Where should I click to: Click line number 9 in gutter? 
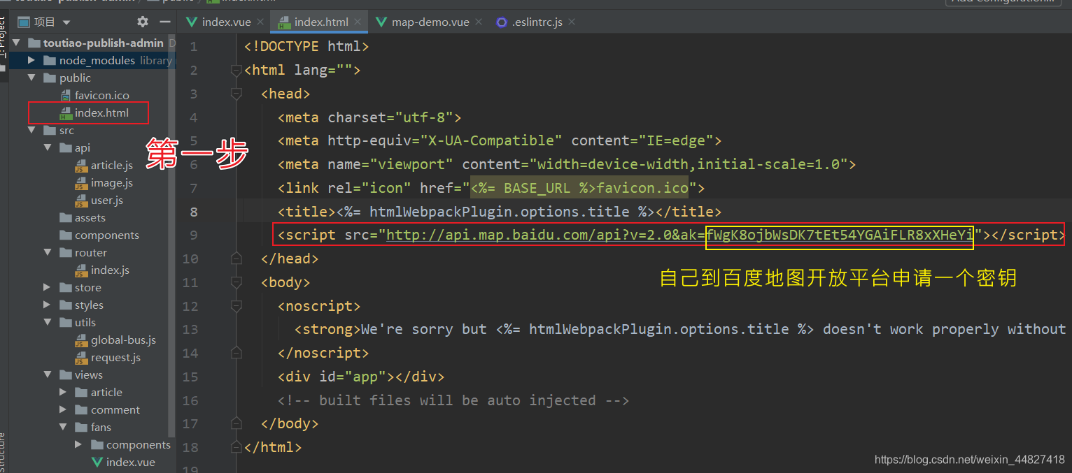tap(194, 235)
